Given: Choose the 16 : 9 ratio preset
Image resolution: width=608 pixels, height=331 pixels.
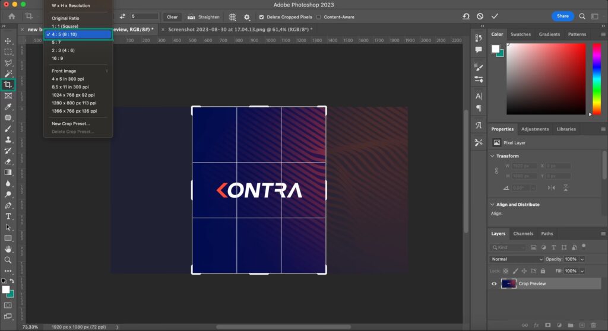Looking at the screenshot, I should pos(58,58).
